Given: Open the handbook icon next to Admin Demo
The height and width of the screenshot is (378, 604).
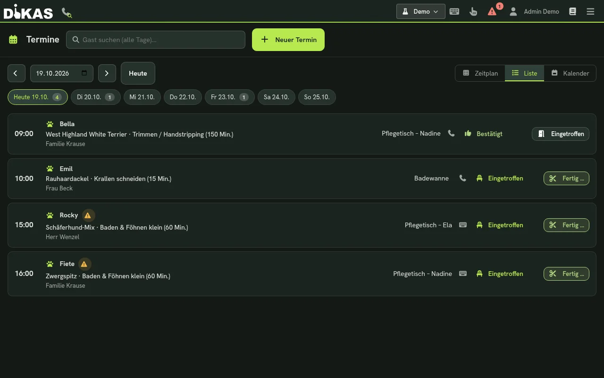Looking at the screenshot, I should pyautogui.click(x=572, y=11).
